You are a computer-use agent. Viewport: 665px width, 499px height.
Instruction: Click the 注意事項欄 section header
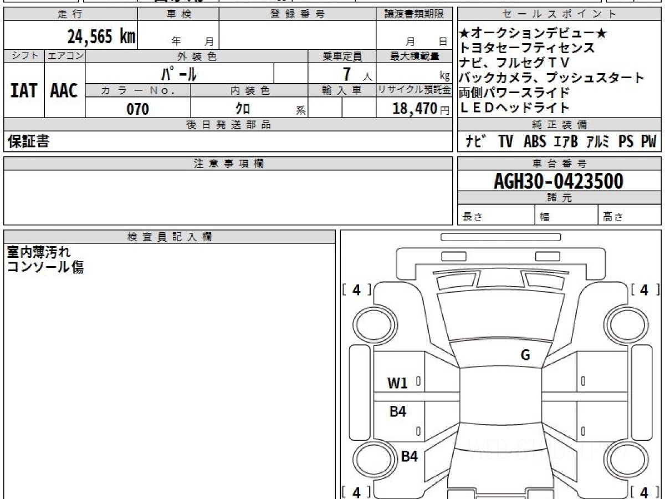[x=228, y=164]
